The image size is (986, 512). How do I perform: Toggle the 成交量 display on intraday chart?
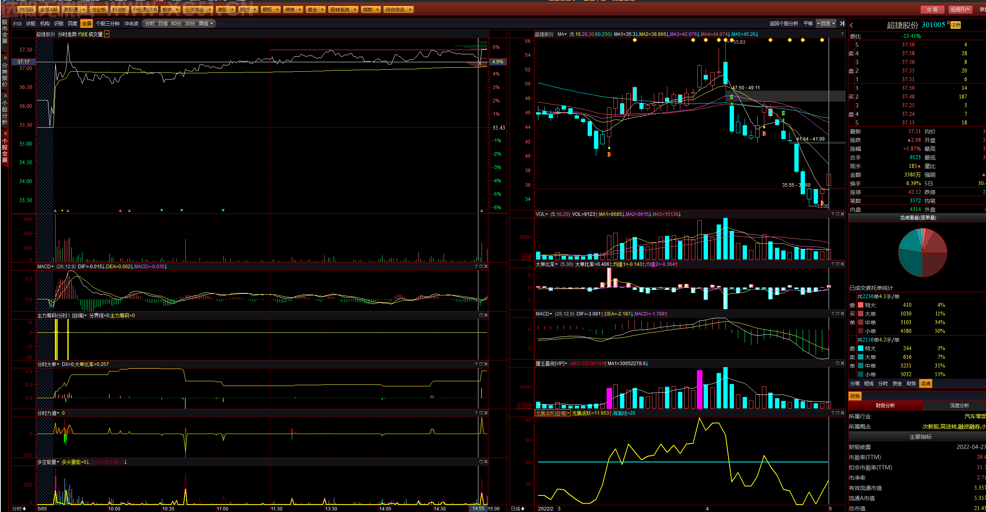click(x=95, y=35)
